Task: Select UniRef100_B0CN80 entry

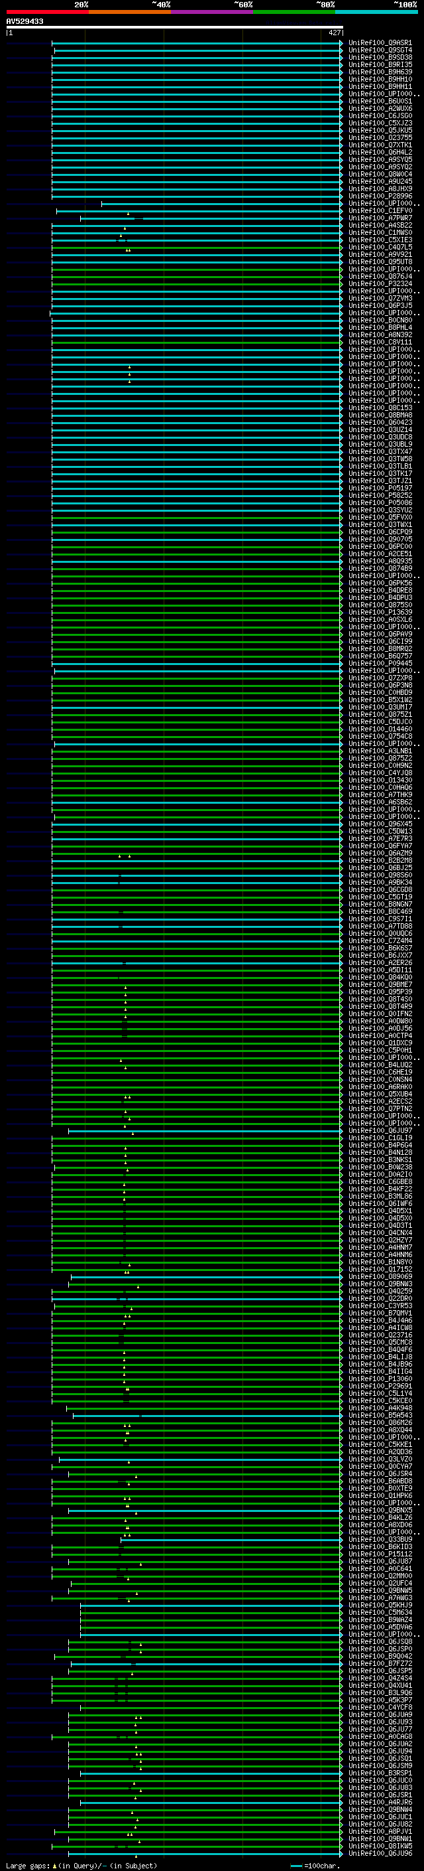Action: (380, 321)
